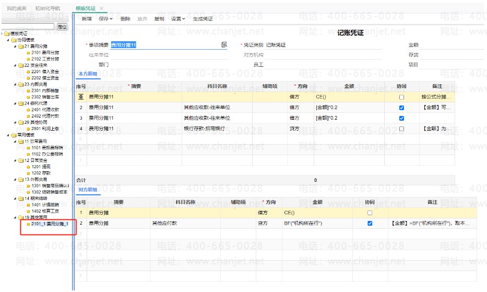Select 2202 借出资金 template
The width and height of the screenshot is (487, 292).
(x=45, y=78)
